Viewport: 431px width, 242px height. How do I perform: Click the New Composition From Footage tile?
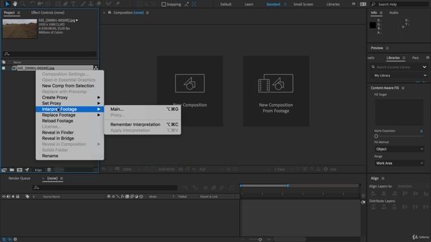(x=276, y=91)
